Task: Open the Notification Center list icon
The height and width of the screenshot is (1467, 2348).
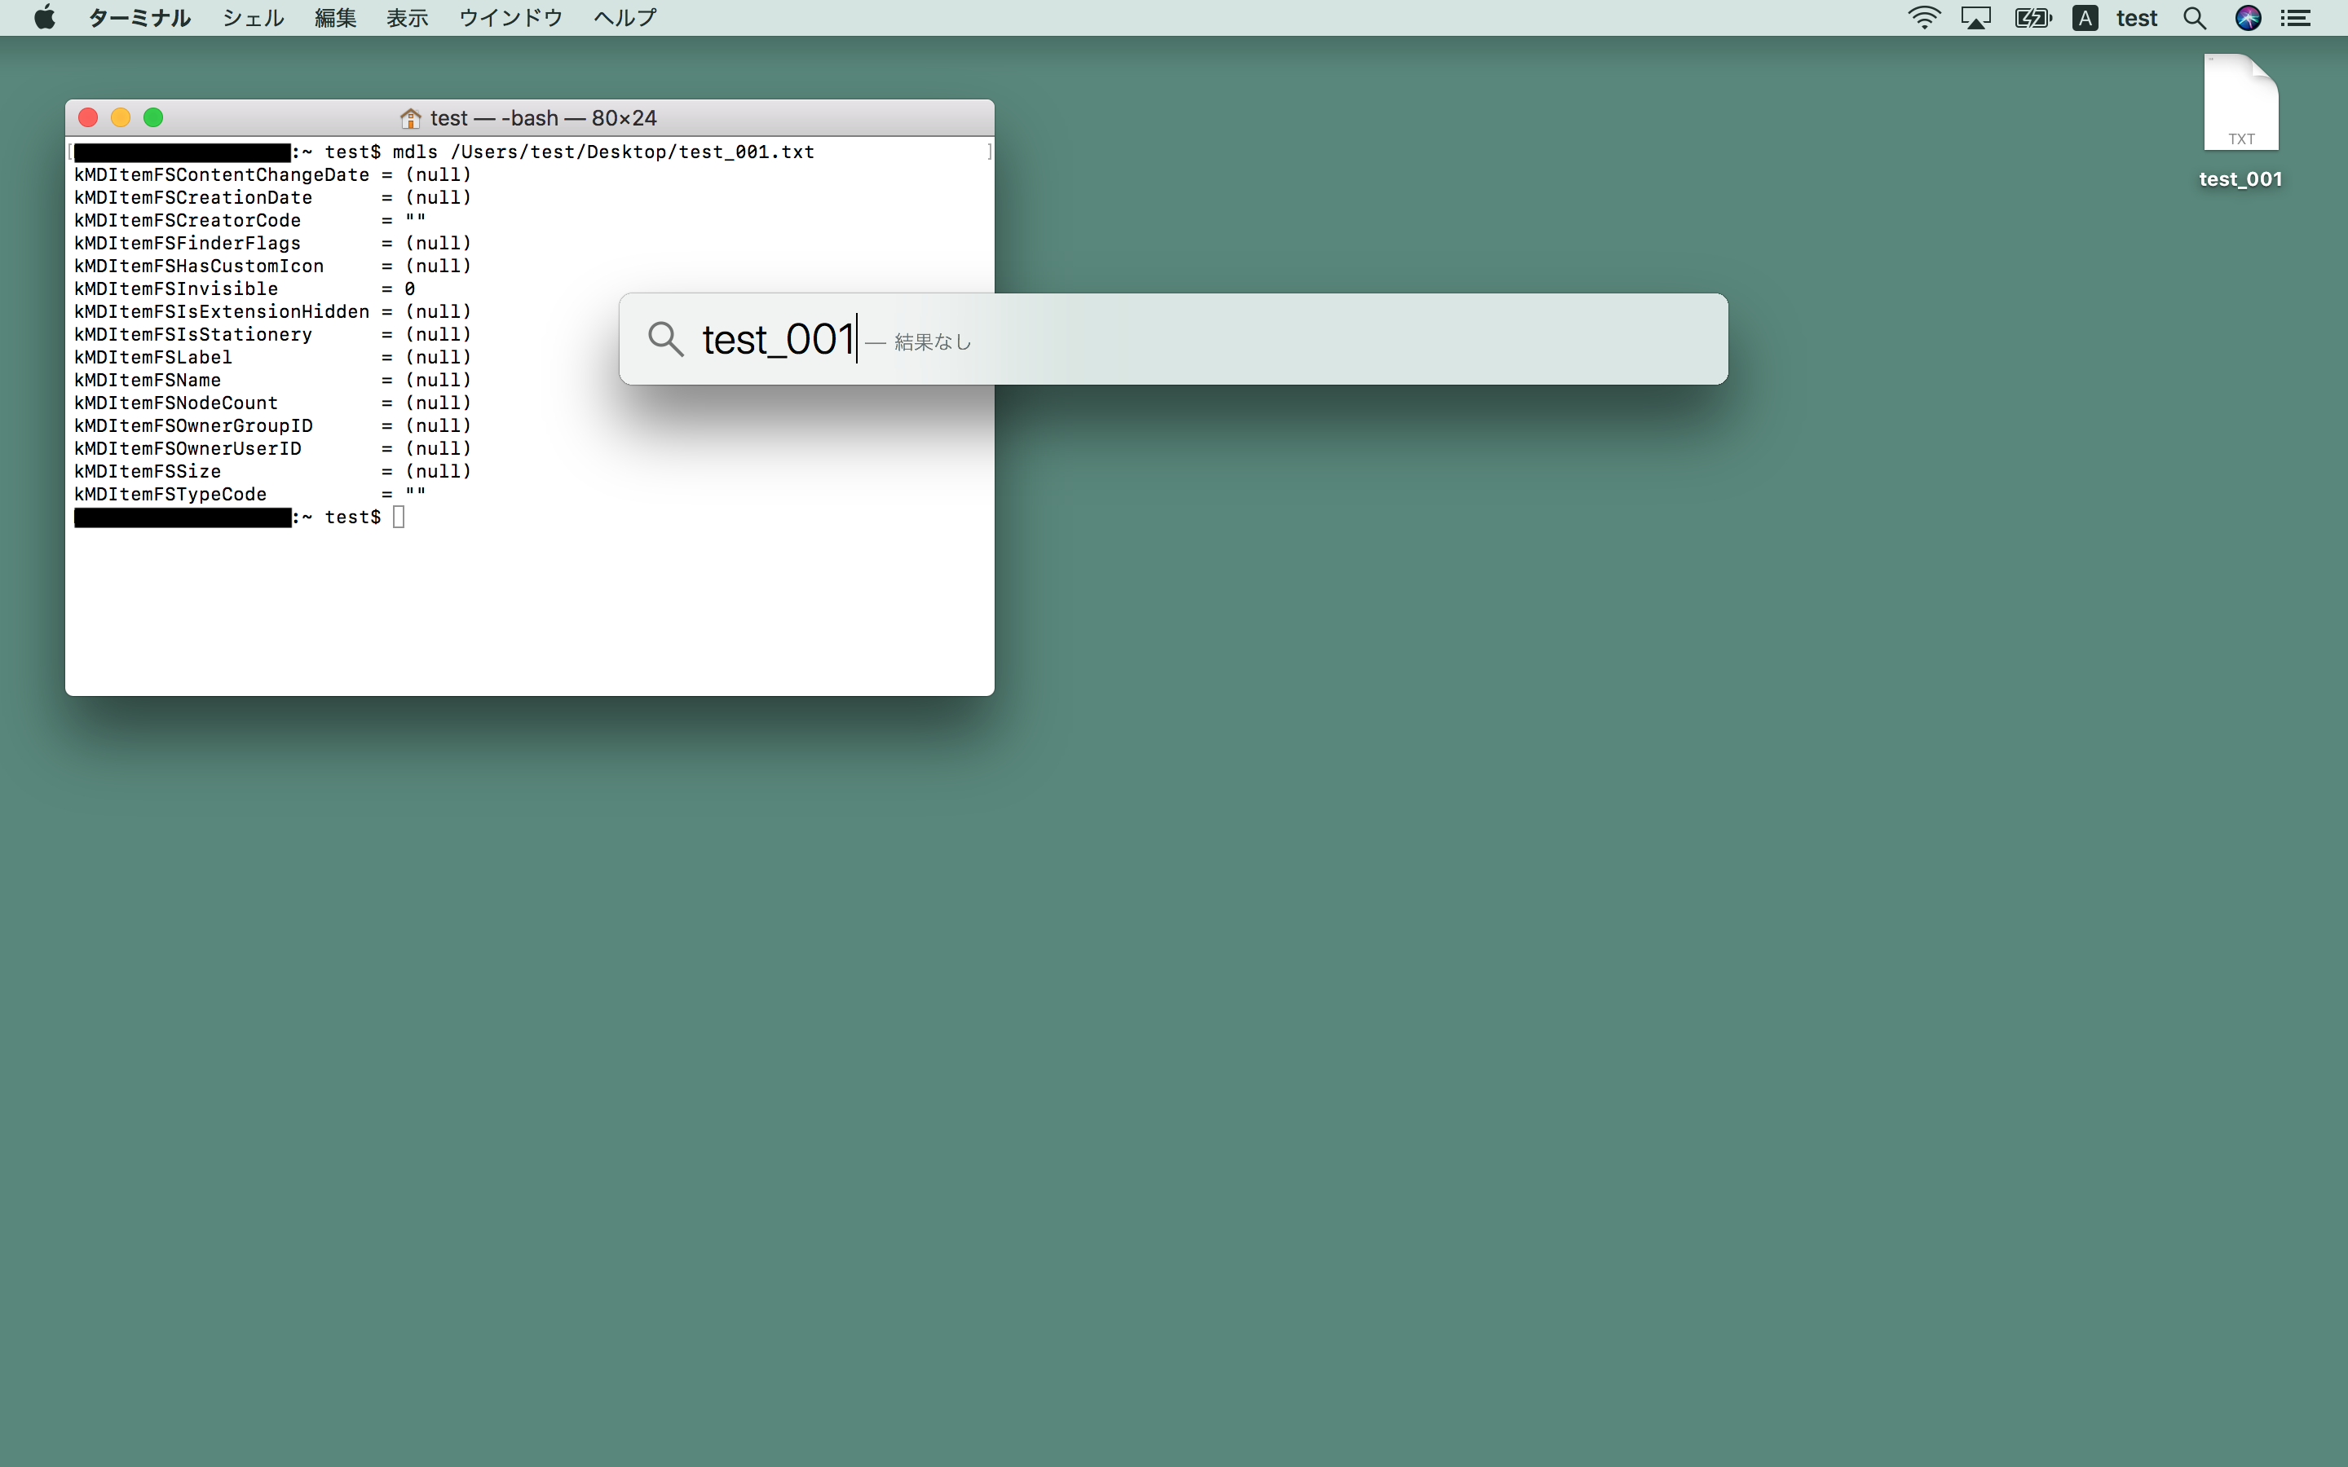Action: tap(2296, 17)
